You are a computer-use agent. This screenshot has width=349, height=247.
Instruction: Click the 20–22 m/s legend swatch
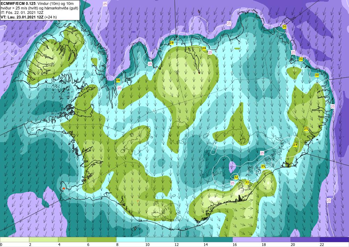305,240
